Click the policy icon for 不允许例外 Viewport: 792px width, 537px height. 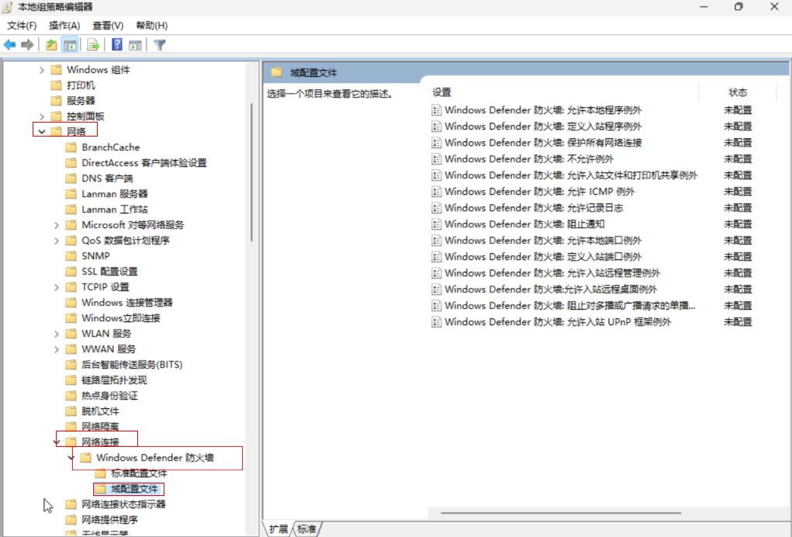[x=437, y=159]
